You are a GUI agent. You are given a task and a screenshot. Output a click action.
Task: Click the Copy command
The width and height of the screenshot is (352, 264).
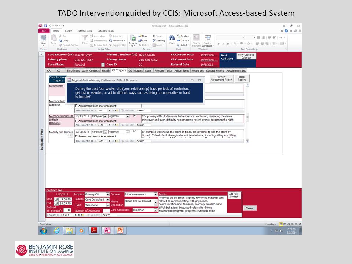point(63,41)
